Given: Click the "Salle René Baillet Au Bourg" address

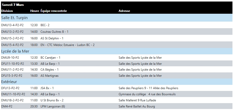Looking at the screenshot, I should pos(137,106).
